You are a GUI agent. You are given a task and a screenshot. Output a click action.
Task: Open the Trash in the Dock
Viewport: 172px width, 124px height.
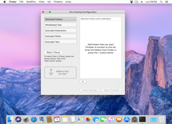click(161, 119)
